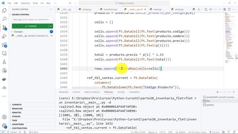Click the Commit button
This screenshot has width=238, height=134.
point(30,26)
